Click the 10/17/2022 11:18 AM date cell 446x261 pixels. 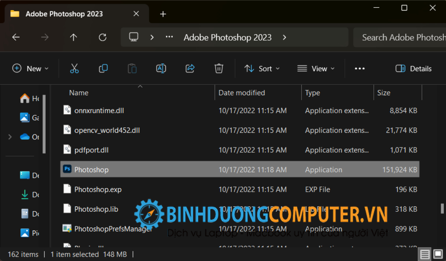pos(253,169)
